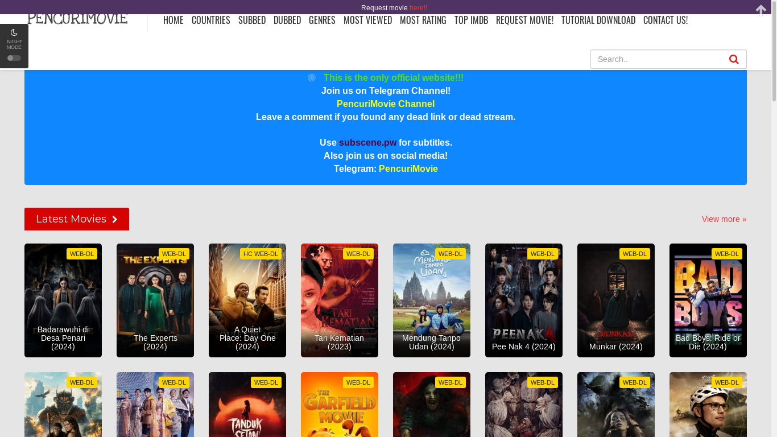This screenshot has height=437, width=777.
Task: Open the Countries menu
Action: (x=211, y=20)
